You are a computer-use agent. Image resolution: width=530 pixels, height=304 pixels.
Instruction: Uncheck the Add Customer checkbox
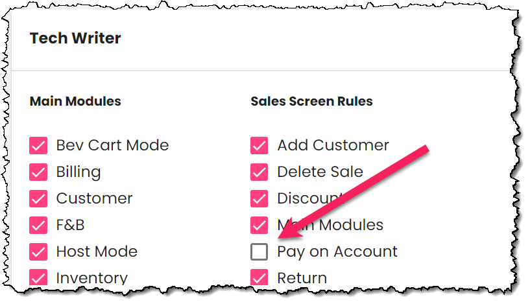pyautogui.click(x=259, y=145)
